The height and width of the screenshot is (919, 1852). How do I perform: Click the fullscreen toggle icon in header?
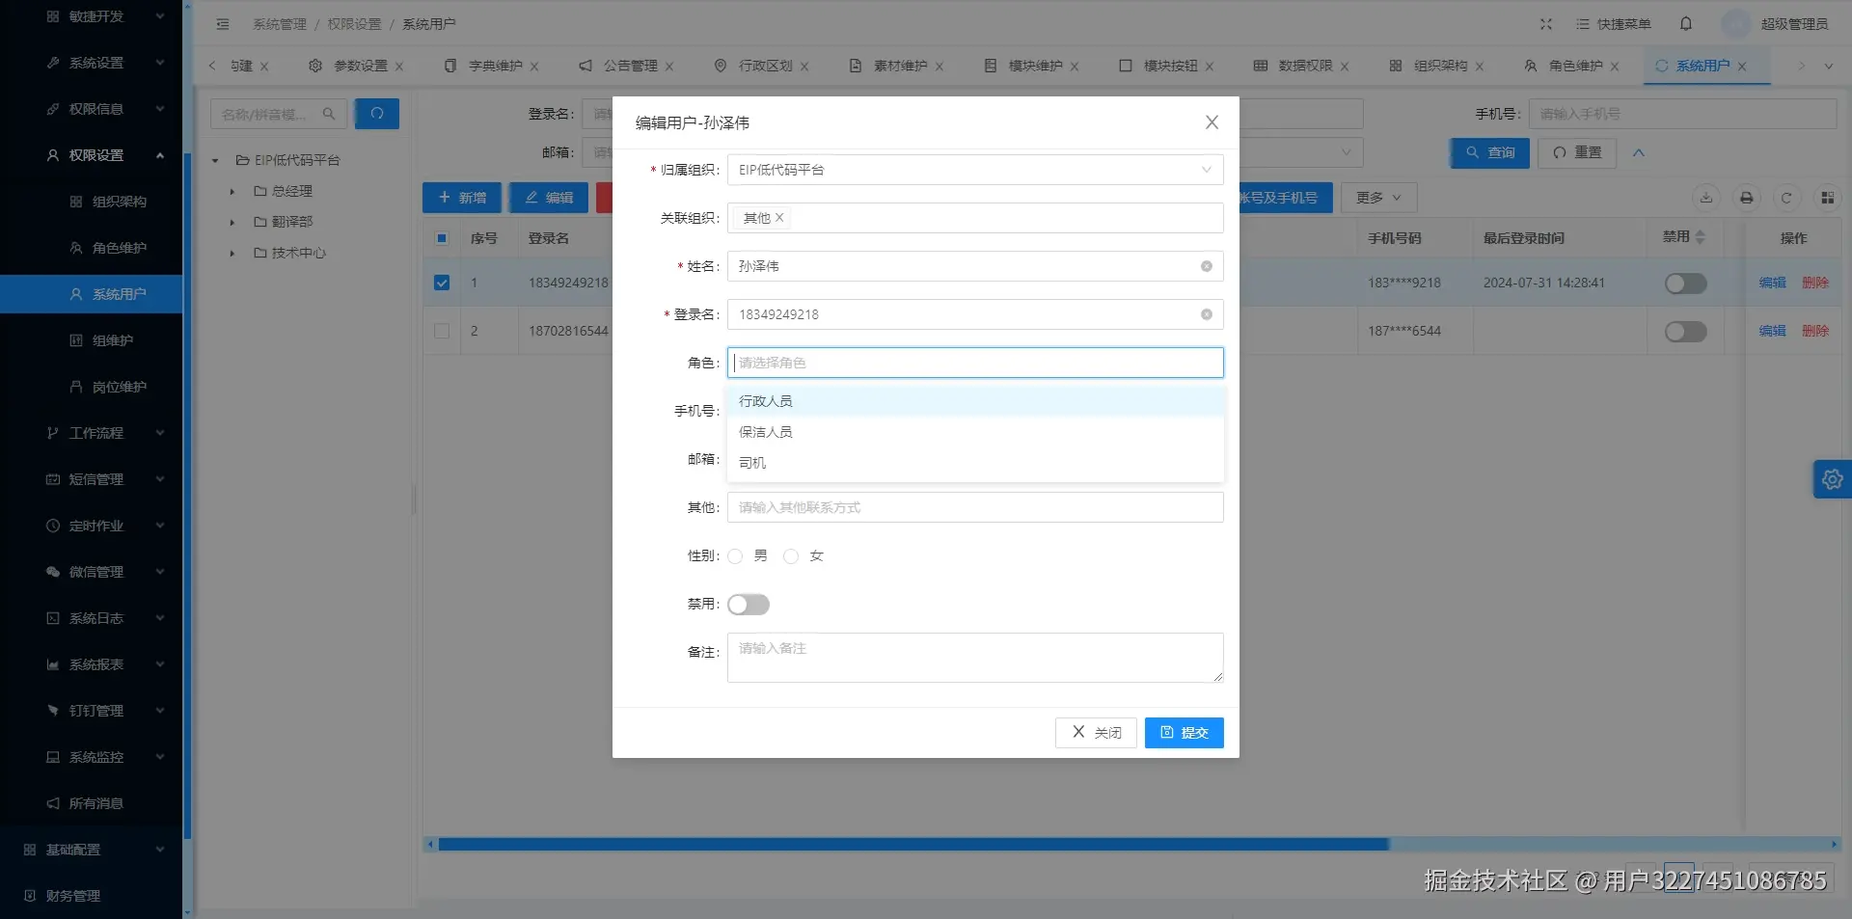(1546, 24)
